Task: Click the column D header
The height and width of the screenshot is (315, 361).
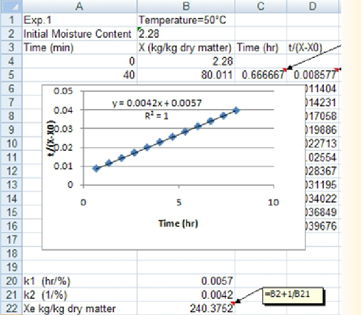Action: pos(313,6)
